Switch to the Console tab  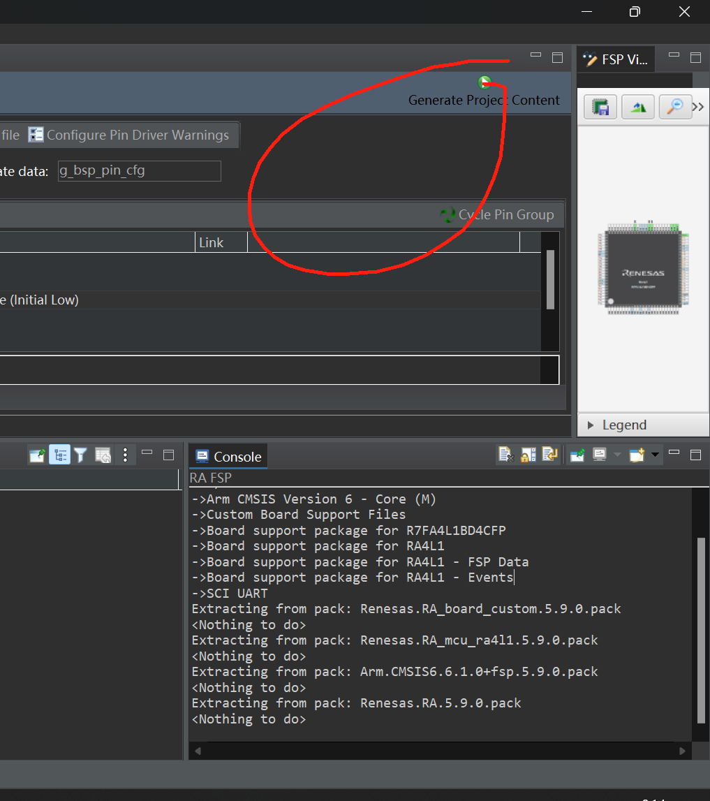tap(228, 457)
